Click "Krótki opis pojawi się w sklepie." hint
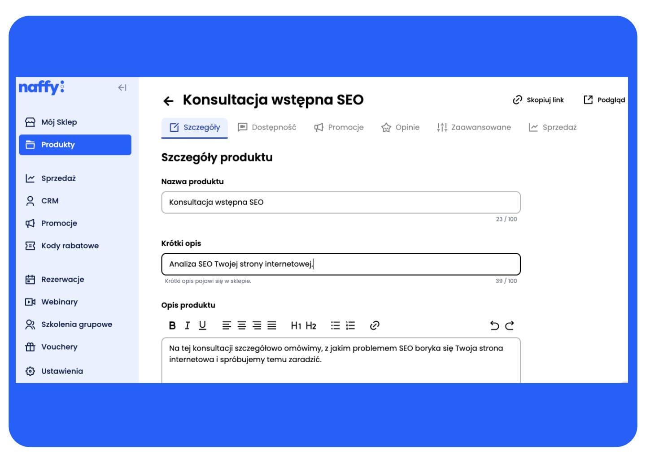Screen dimensions: 646x459 point(208,281)
